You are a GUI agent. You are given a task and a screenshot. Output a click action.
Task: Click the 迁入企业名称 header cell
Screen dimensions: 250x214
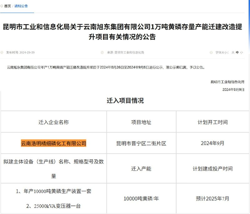point(53,122)
